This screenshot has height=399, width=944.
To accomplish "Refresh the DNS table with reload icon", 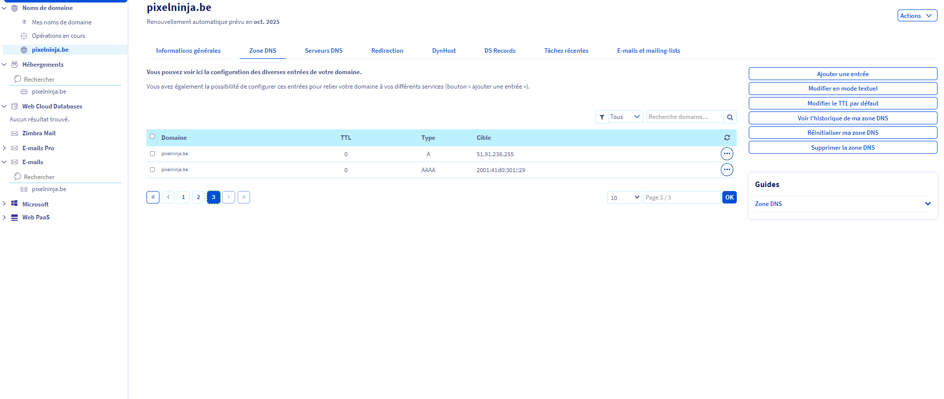I will coord(727,138).
